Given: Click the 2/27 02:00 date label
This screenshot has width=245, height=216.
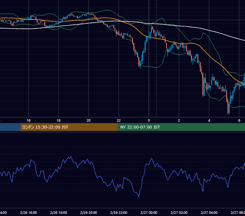Looking at the screenshot, I should click(x=179, y=212).
